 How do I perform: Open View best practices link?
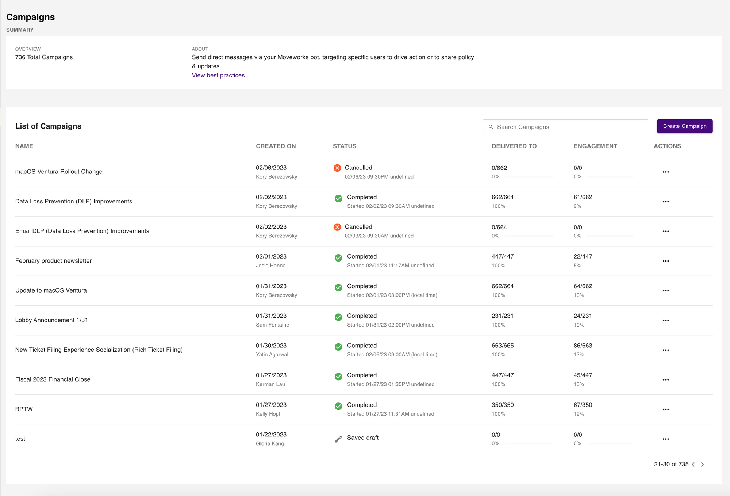[218, 75]
